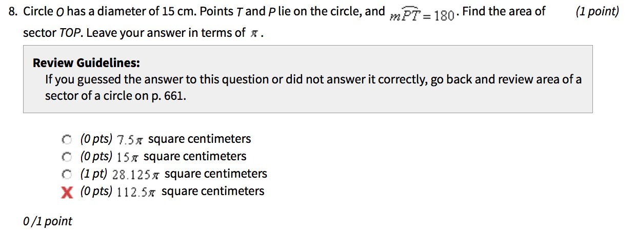This screenshot has width=636, height=234.
Task: Click the "112.5π square centimeters" answer text
Action: [191, 192]
